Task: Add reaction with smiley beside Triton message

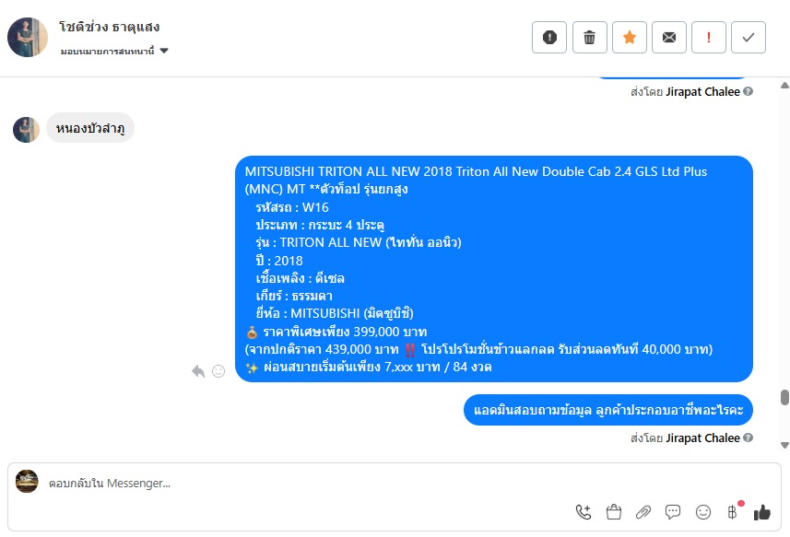Action: (218, 371)
